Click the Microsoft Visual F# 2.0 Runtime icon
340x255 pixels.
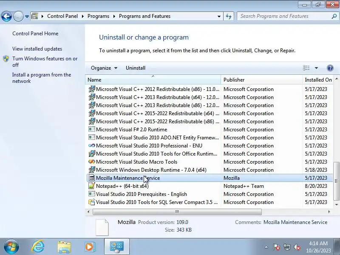point(92,129)
